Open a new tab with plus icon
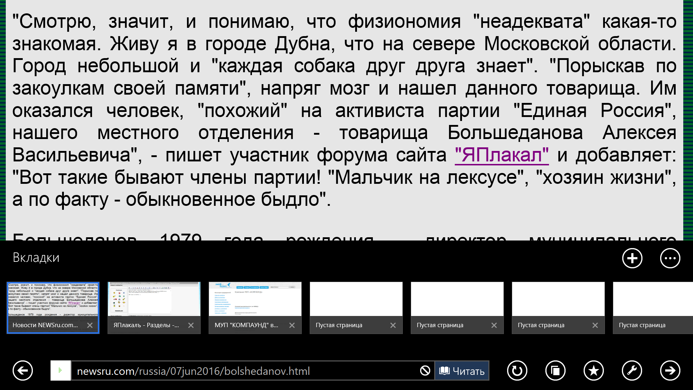Screen dimensions: 693x390 pyautogui.click(x=632, y=258)
